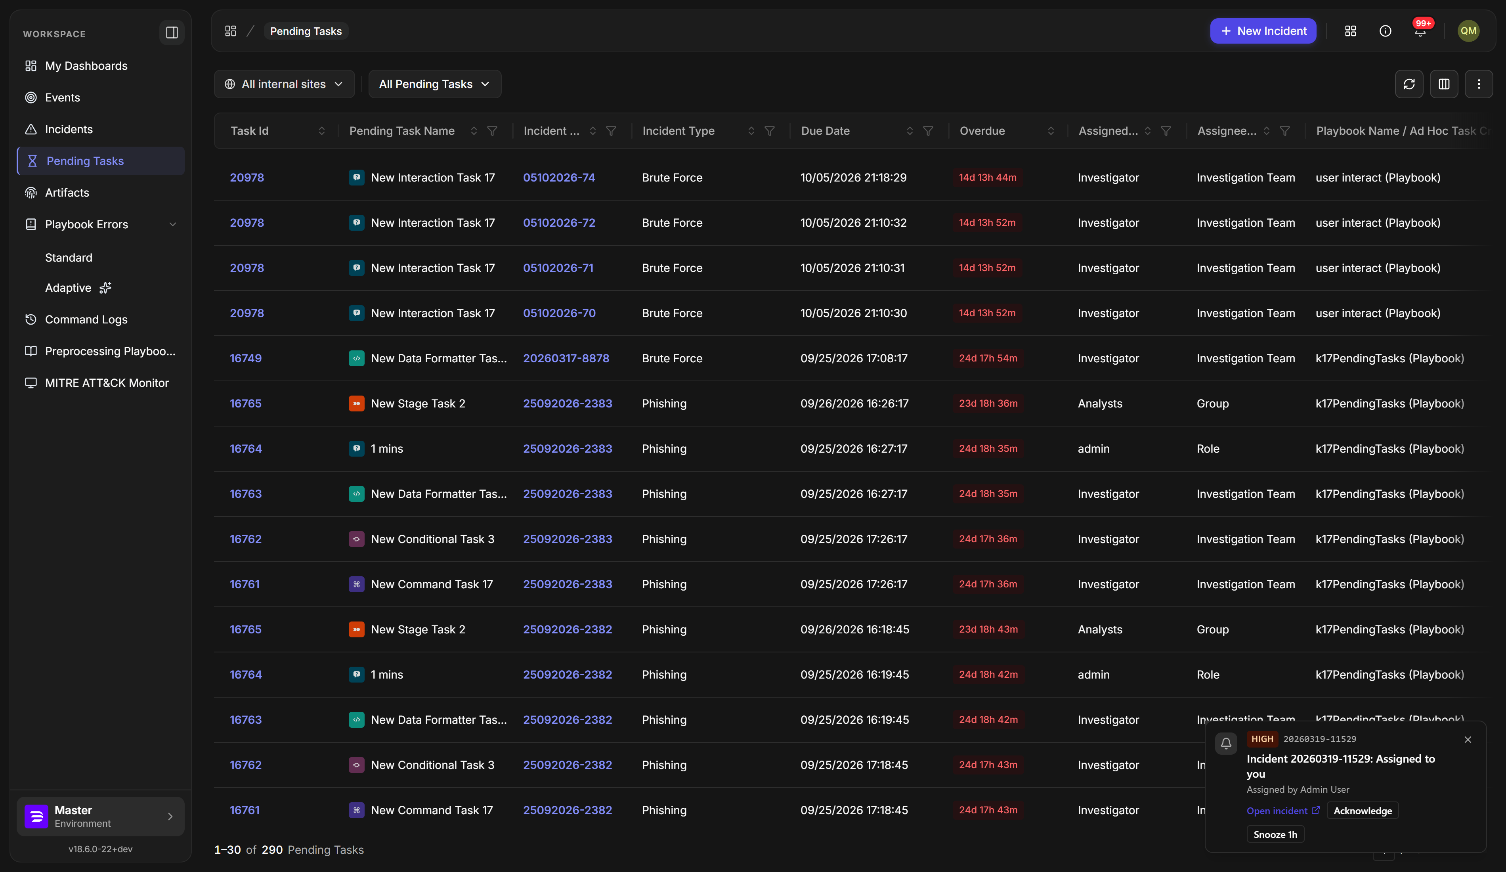Filter the Due Date column
This screenshot has width=1506, height=872.
(928, 131)
